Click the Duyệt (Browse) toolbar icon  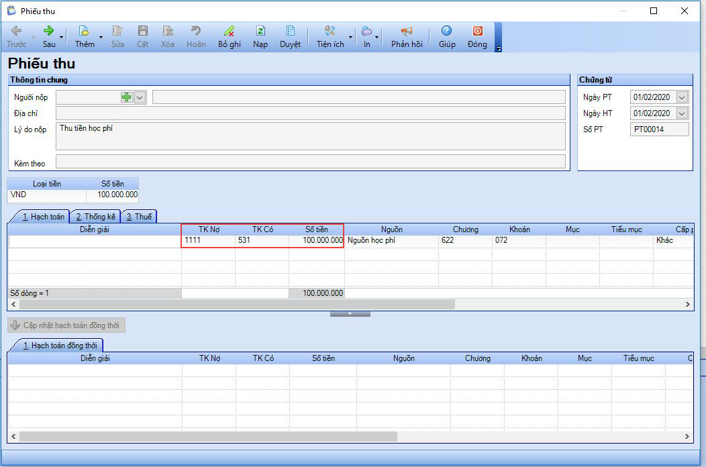click(x=290, y=32)
